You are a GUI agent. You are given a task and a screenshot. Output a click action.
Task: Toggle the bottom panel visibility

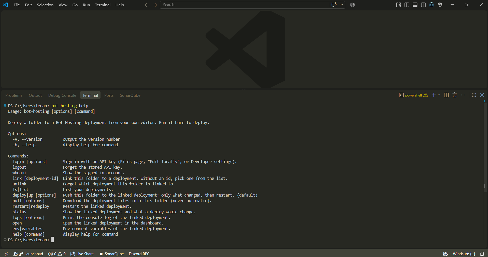[x=415, y=5]
